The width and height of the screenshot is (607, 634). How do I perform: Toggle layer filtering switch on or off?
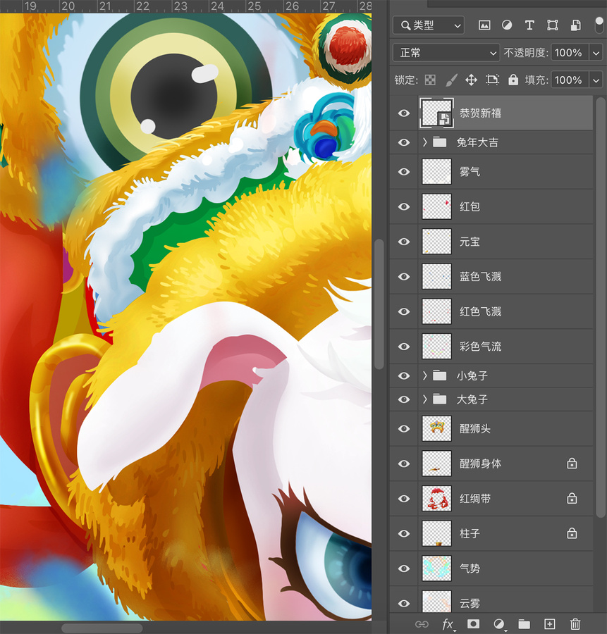click(599, 25)
